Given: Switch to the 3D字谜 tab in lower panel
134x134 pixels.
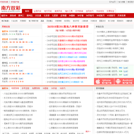Looking at the screenshot, I should coord(54,88).
